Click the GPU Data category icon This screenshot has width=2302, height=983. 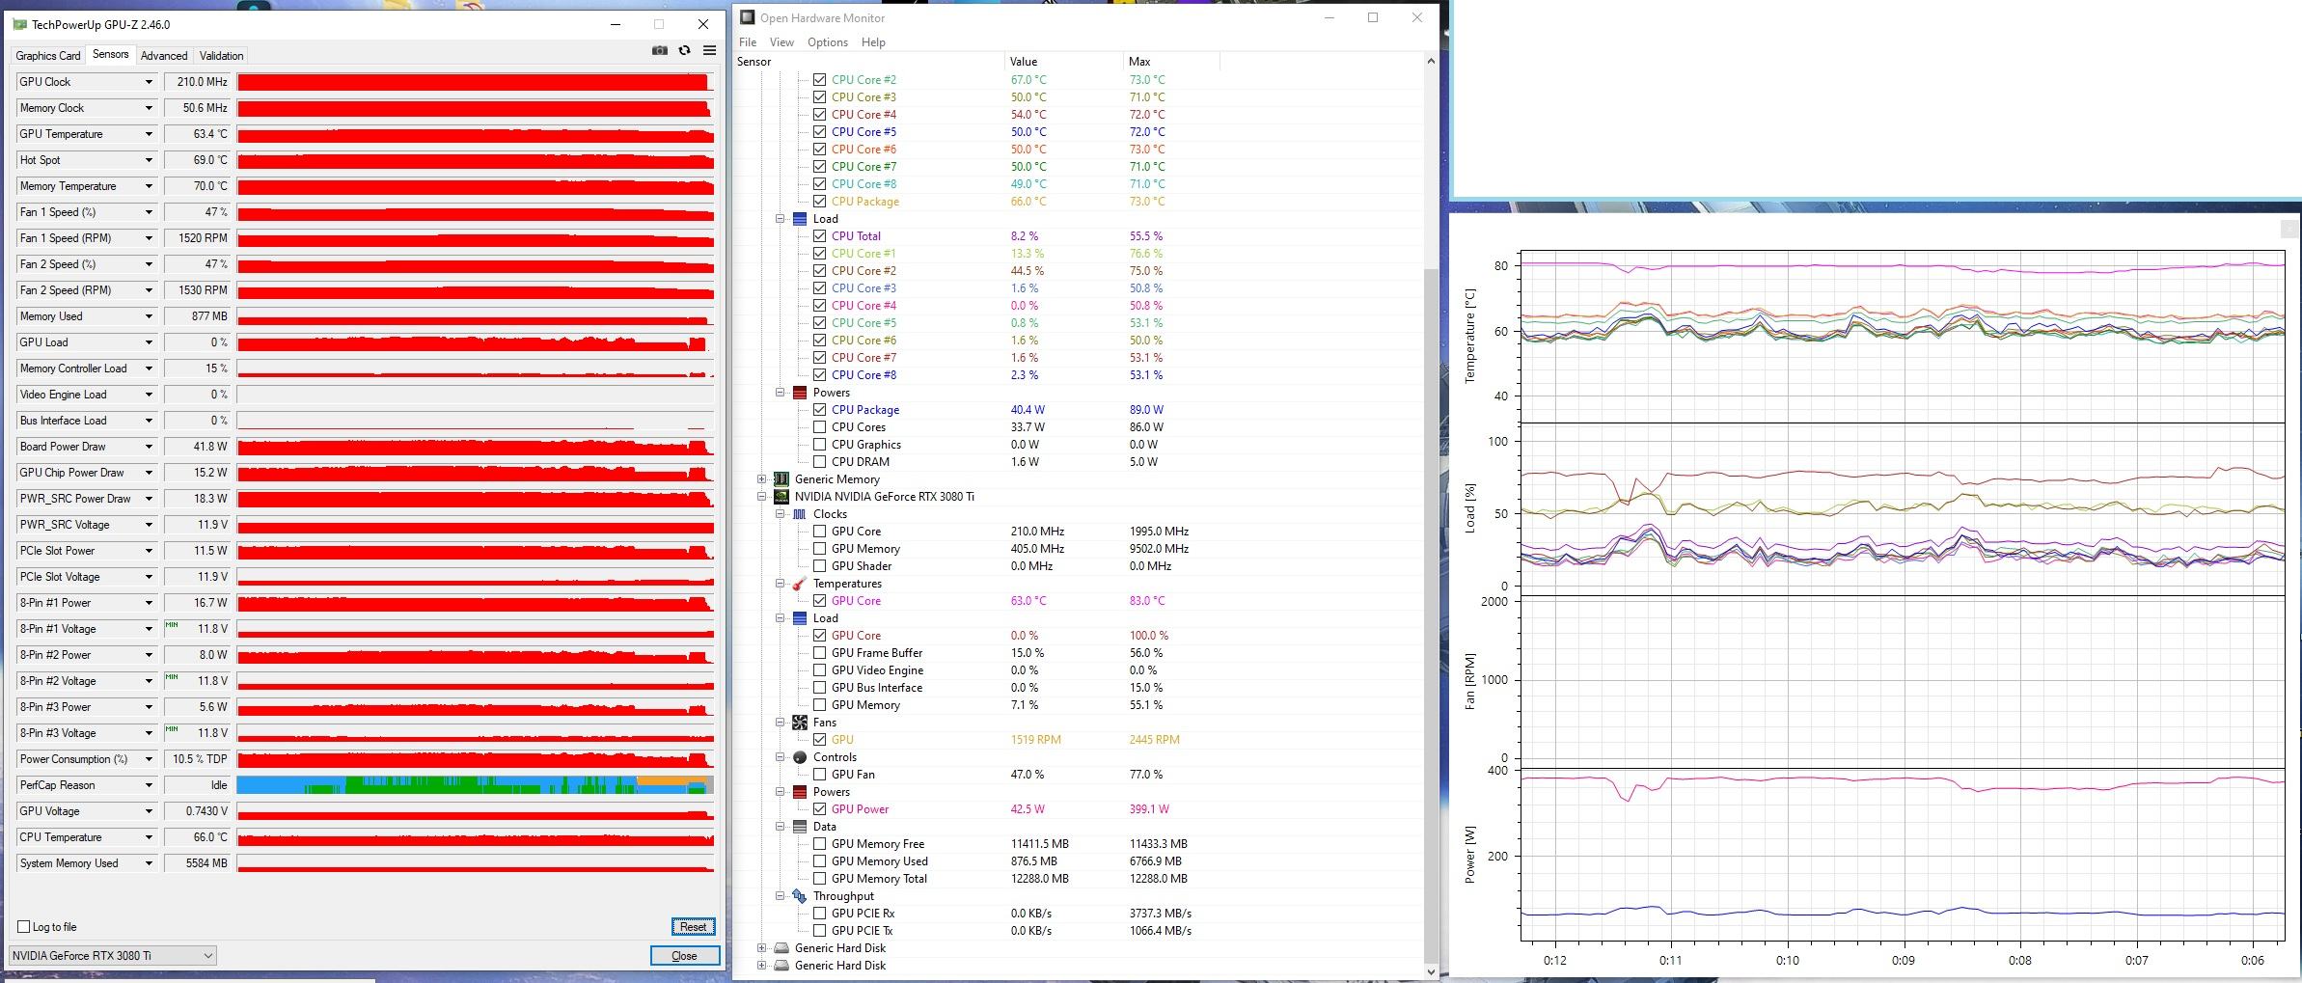coord(800,827)
